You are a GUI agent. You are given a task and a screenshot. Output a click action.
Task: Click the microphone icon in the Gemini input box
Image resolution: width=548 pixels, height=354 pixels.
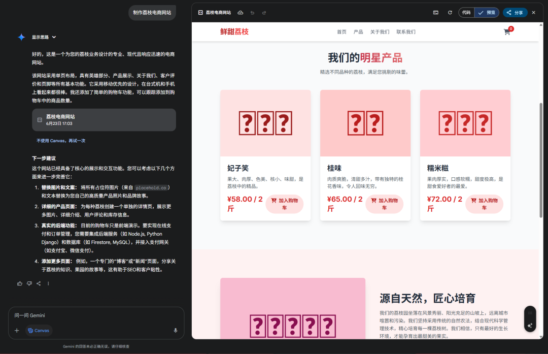click(x=176, y=331)
